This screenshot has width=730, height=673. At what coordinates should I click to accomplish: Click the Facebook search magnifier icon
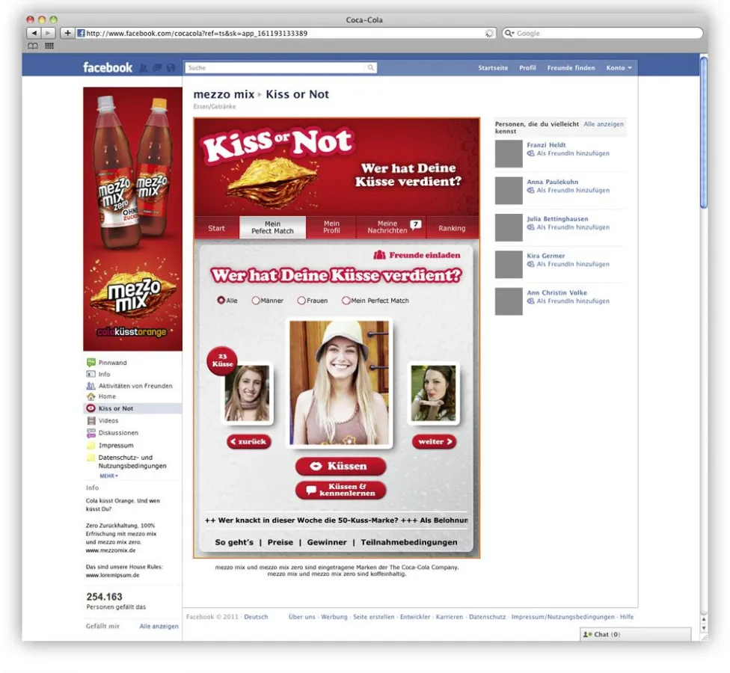pos(370,68)
